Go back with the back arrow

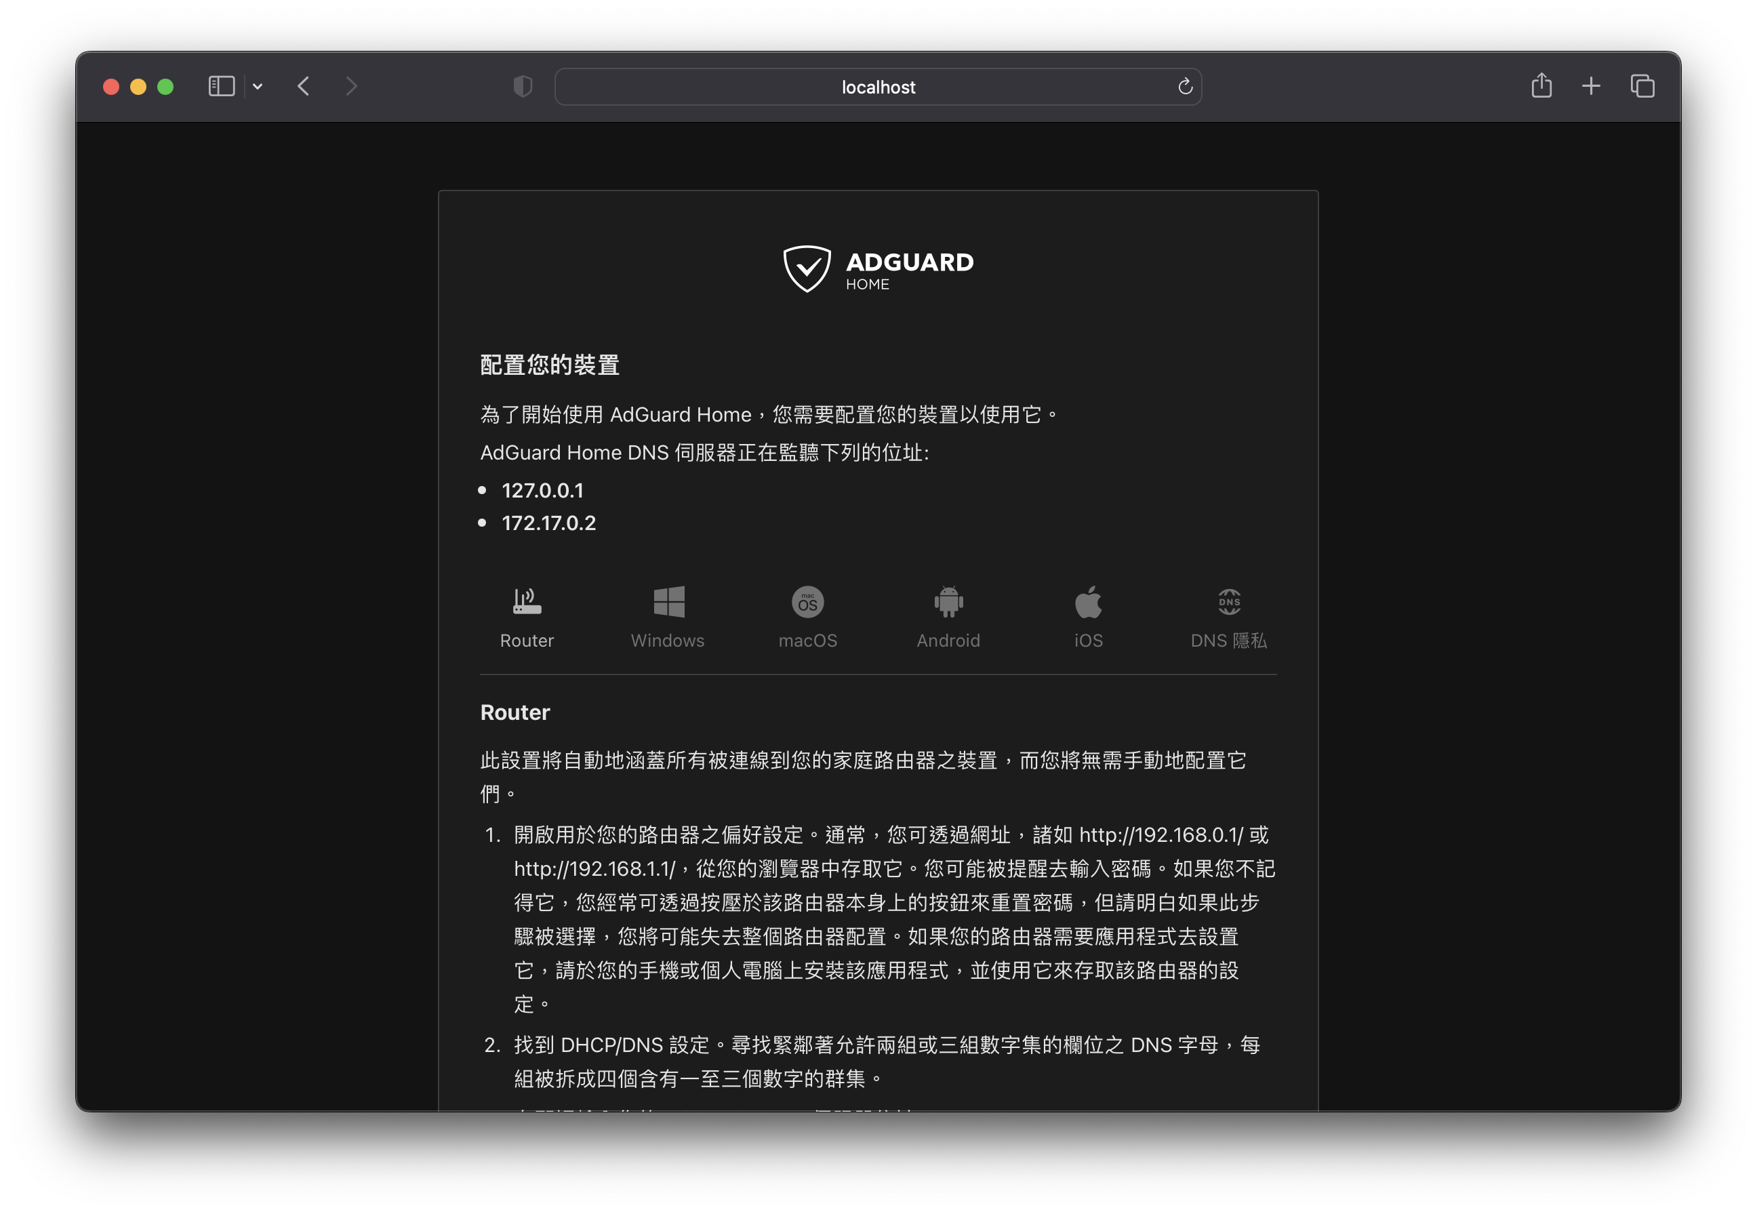pyautogui.click(x=304, y=87)
